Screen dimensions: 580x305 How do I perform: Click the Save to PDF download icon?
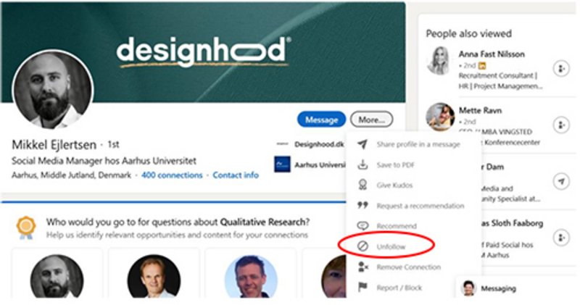click(362, 164)
